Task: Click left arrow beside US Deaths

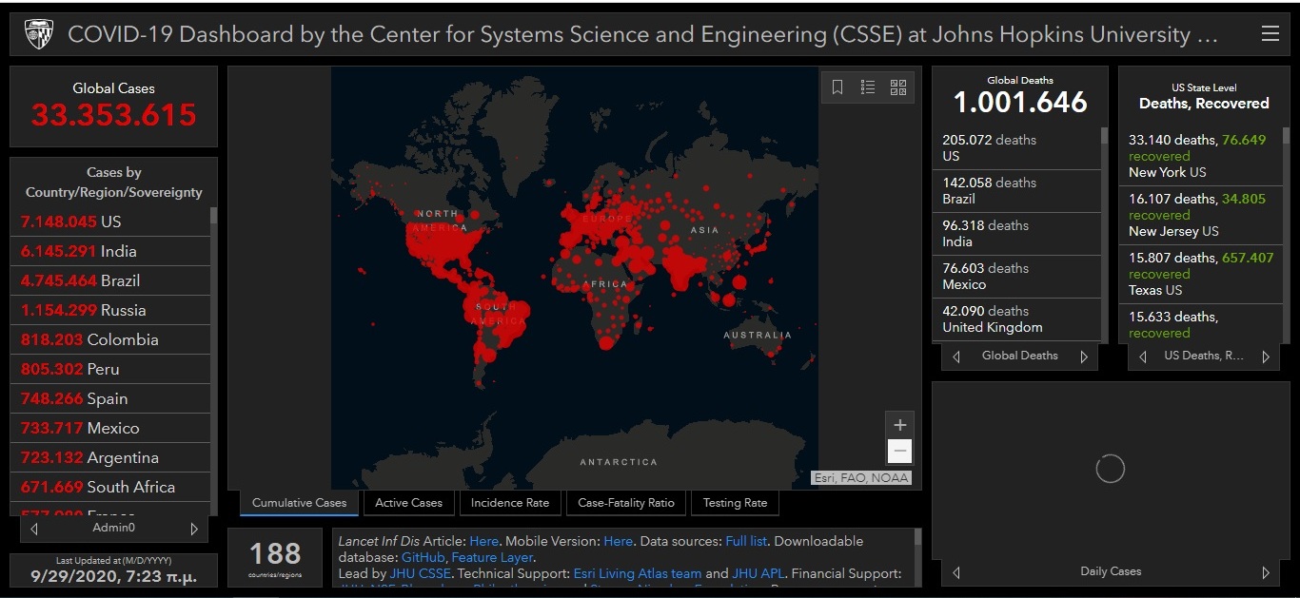Action: pyautogui.click(x=1143, y=357)
